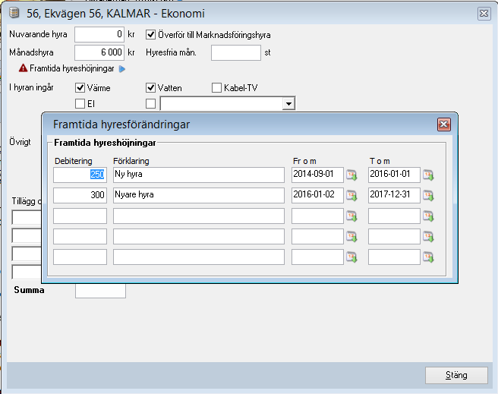
Task: Click the Debitering column header
Action: coord(74,161)
